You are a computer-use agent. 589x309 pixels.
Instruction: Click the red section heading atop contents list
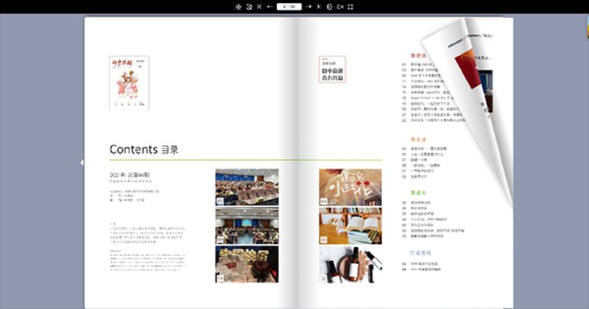pyautogui.click(x=418, y=56)
